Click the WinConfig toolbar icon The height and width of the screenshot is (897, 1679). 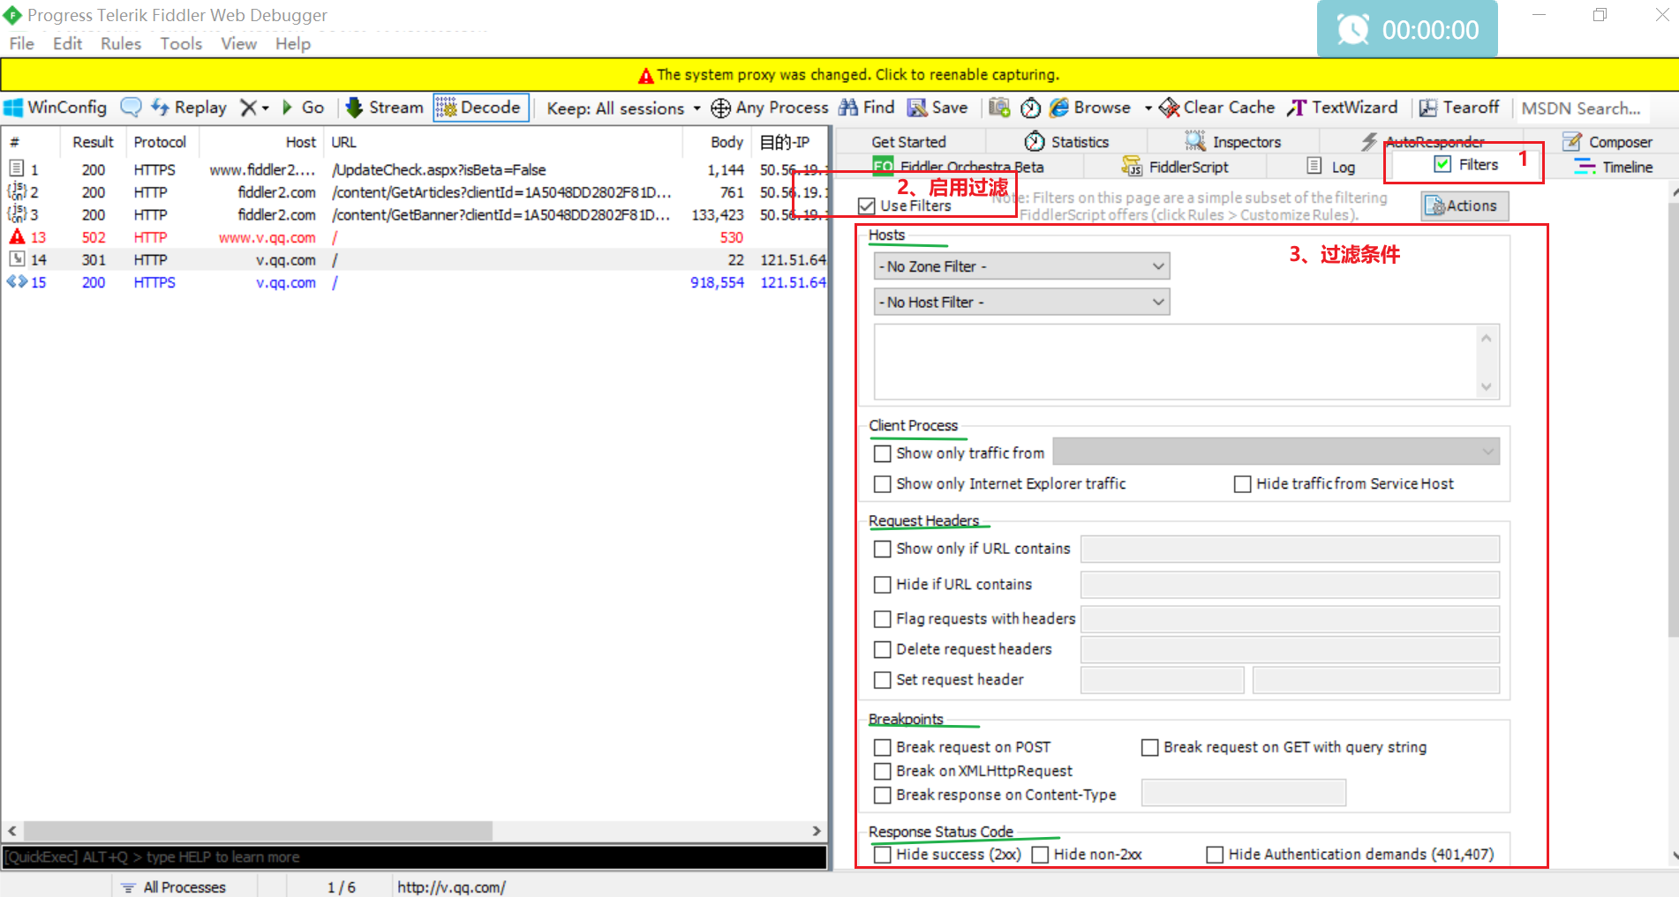click(x=14, y=108)
